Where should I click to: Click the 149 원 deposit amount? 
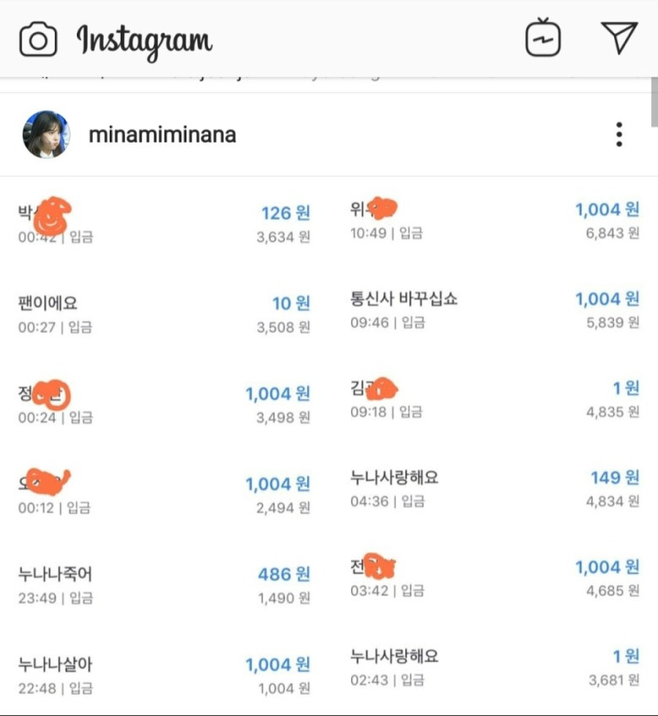click(x=615, y=478)
